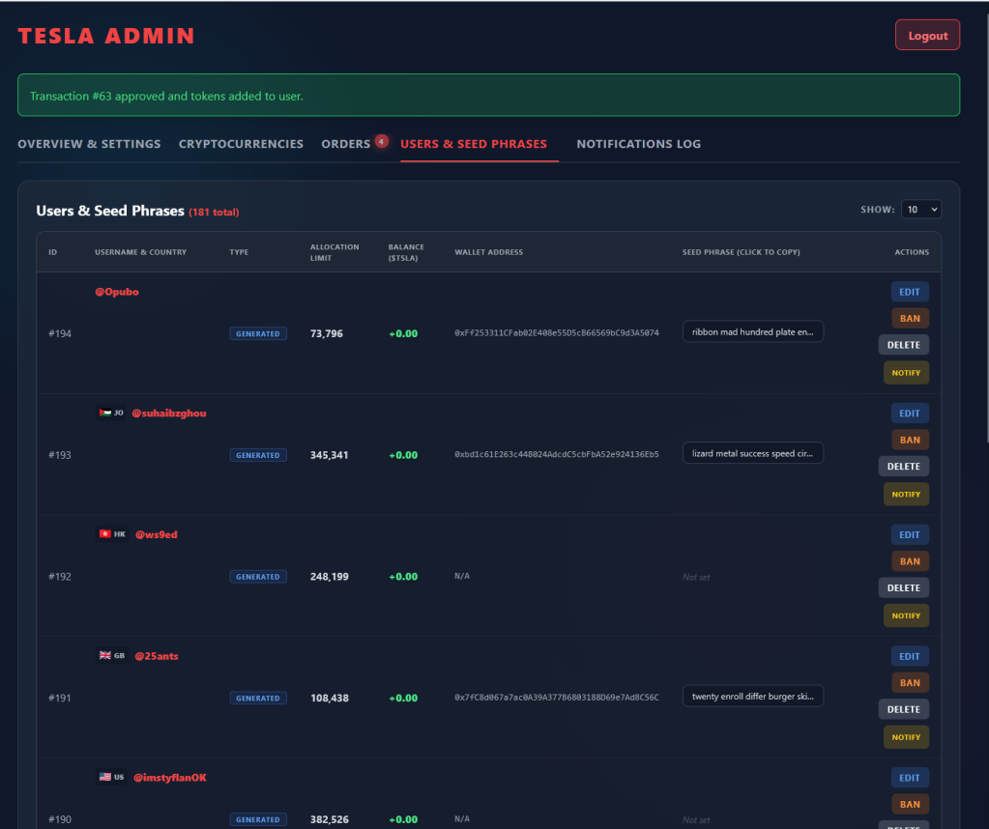Viewport: 989px width, 829px height.
Task: Click the GENERATED badge for user #192
Action: coord(258,577)
